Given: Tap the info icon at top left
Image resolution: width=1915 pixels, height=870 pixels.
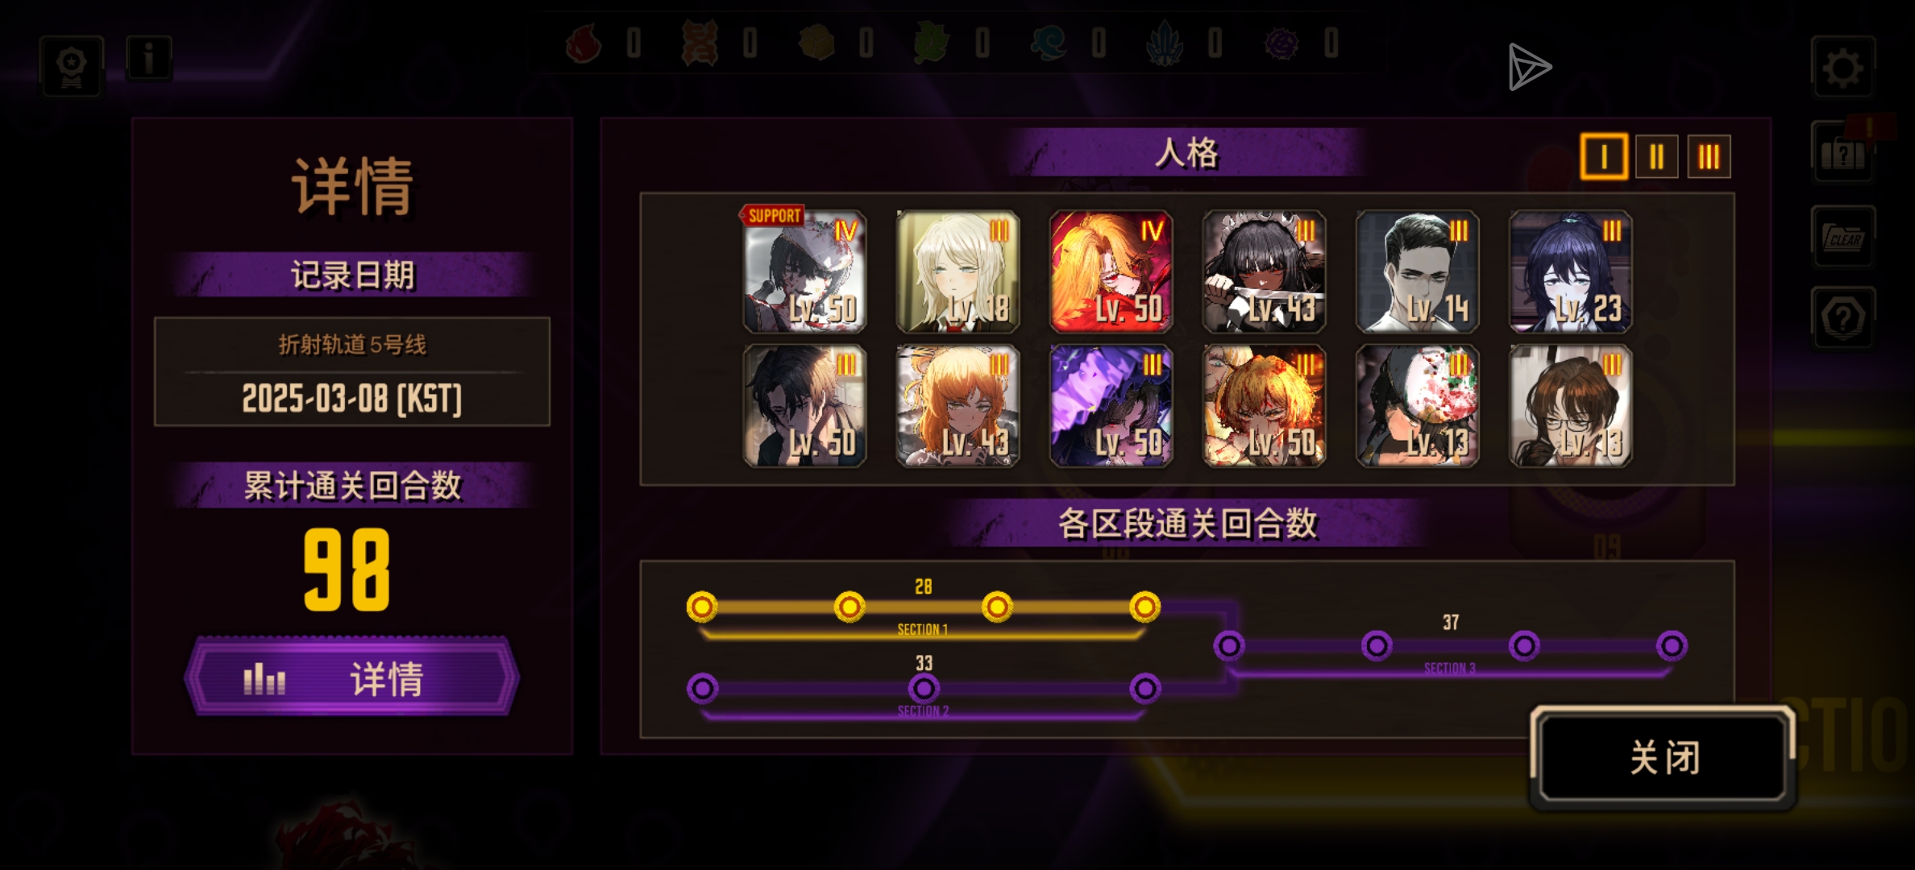Looking at the screenshot, I should coord(149,58).
